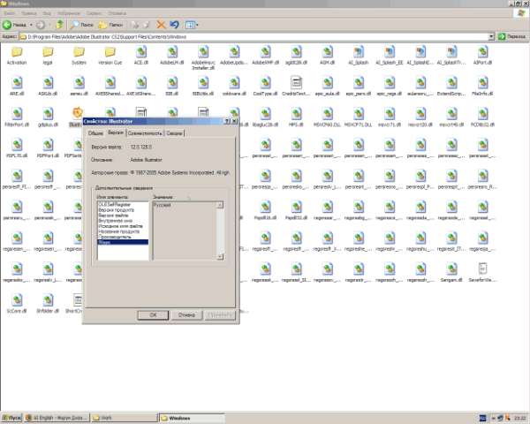
Task: Click OK in the properties dialog
Action: [x=153, y=314]
